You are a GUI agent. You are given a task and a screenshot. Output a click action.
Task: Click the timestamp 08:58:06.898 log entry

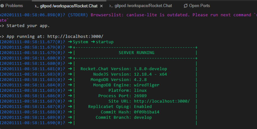tap(33, 15)
